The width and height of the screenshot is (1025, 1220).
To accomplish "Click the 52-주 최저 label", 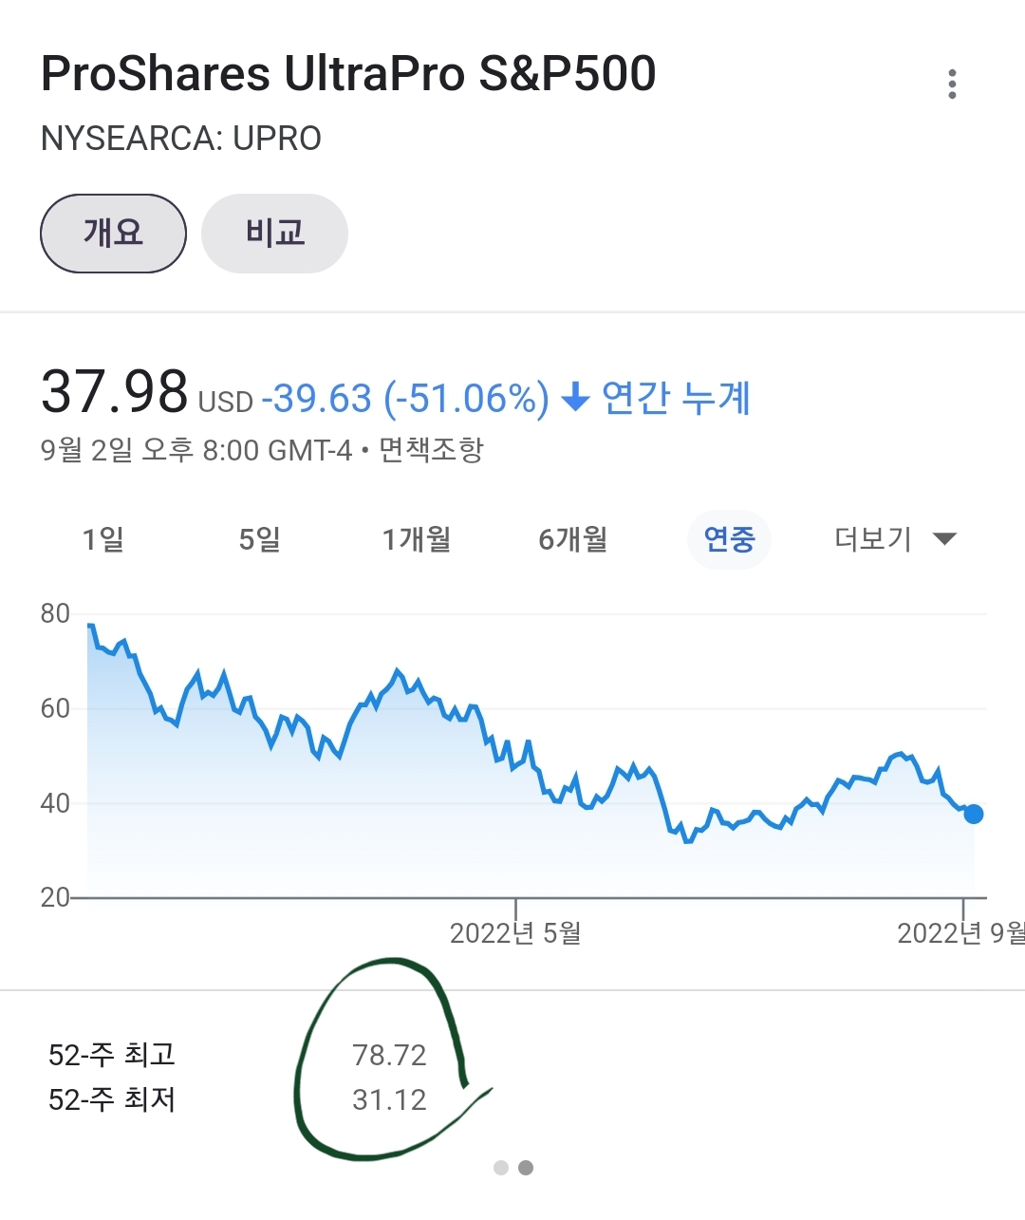I will pyautogui.click(x=112, y=1099).
